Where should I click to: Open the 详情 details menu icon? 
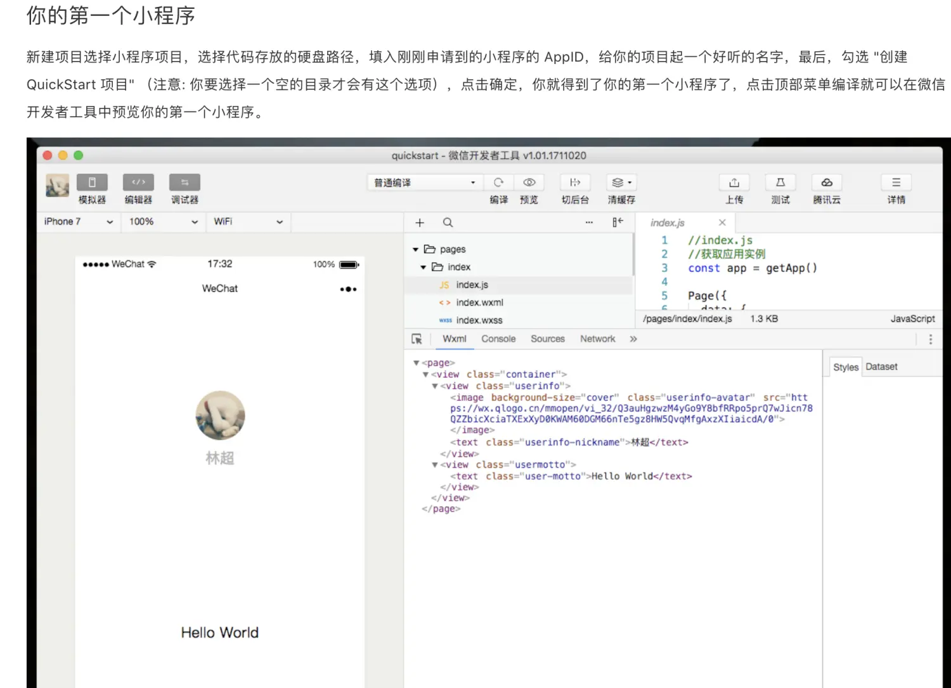896,183
